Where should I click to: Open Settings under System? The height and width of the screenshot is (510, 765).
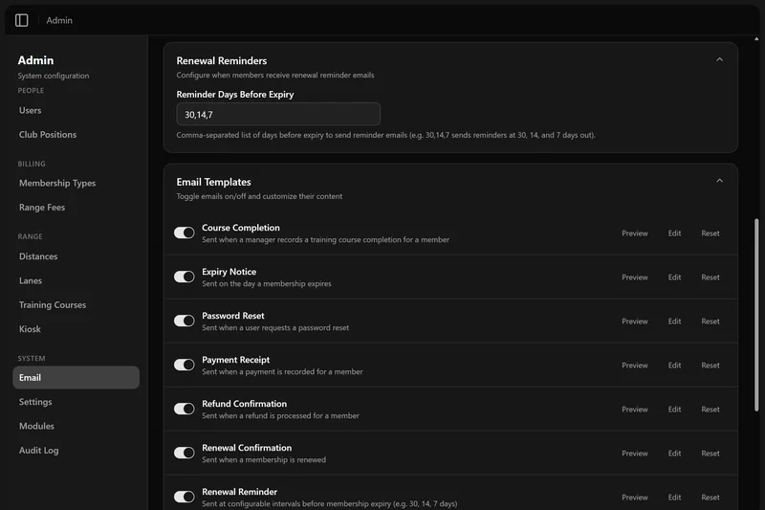pos(76,402)
